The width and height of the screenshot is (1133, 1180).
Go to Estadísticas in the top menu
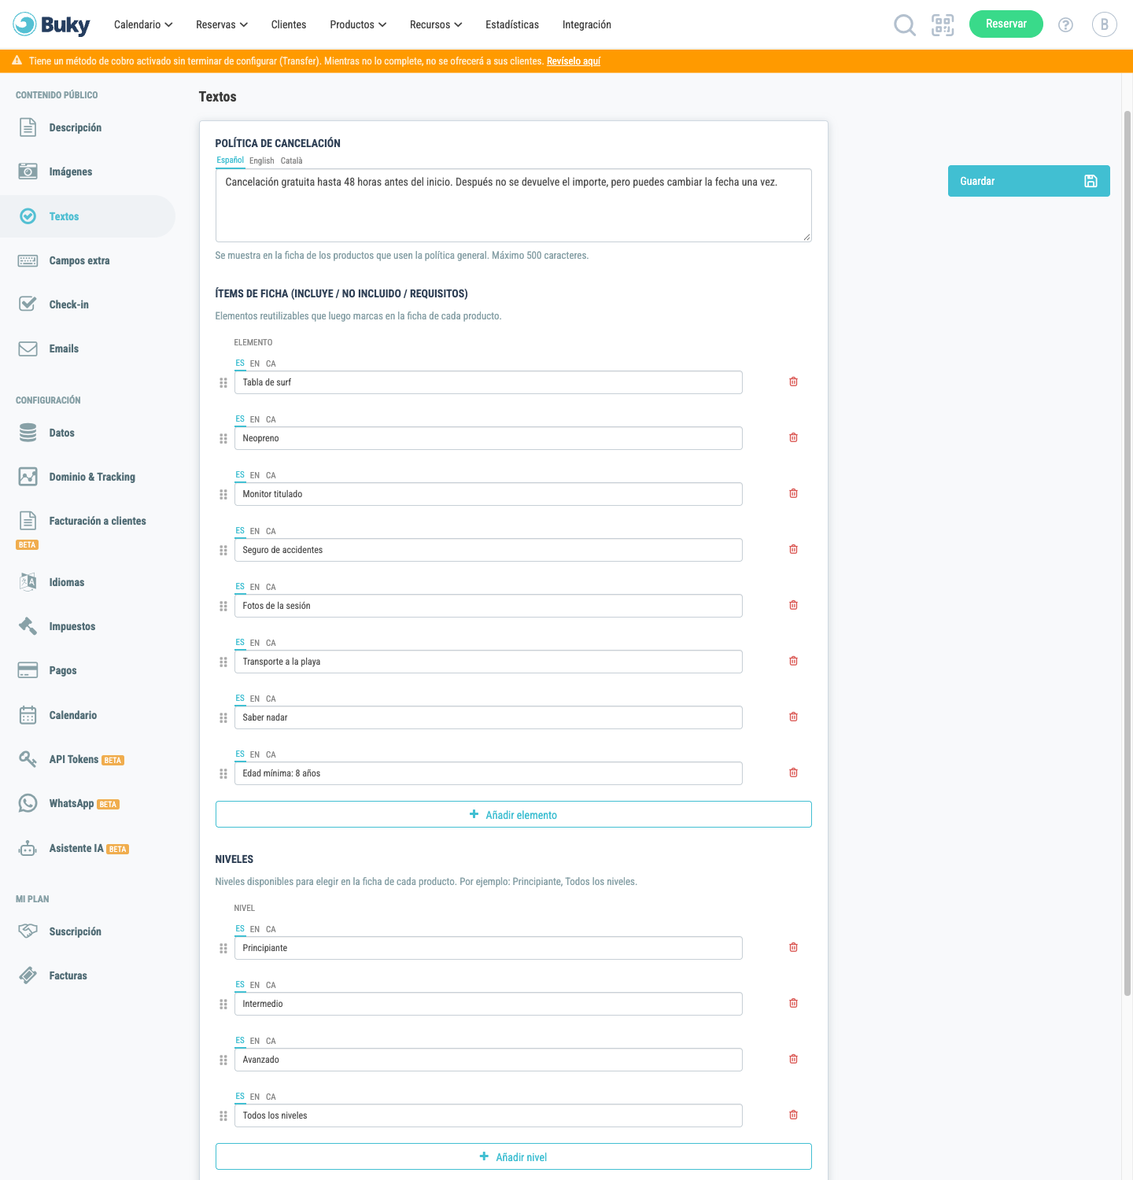point(512,24)
